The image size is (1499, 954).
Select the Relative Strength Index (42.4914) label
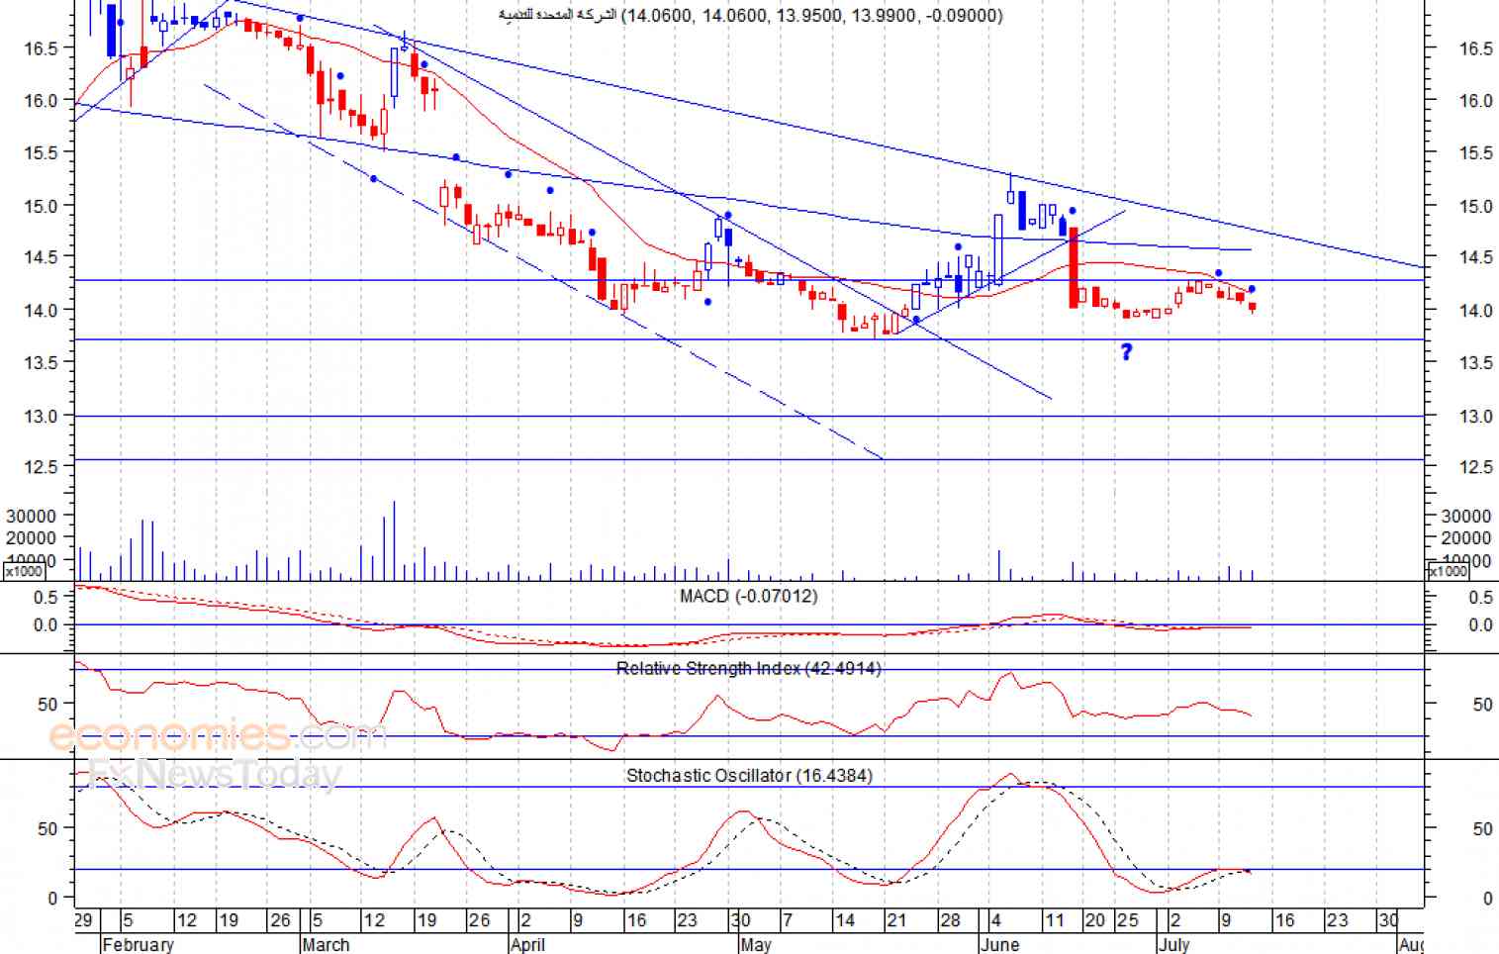tap(748, 669)
